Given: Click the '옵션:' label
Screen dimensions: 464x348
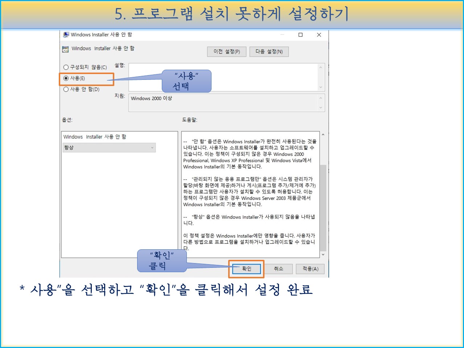Looking at the screenshot, I should click(x=67, y=120).
